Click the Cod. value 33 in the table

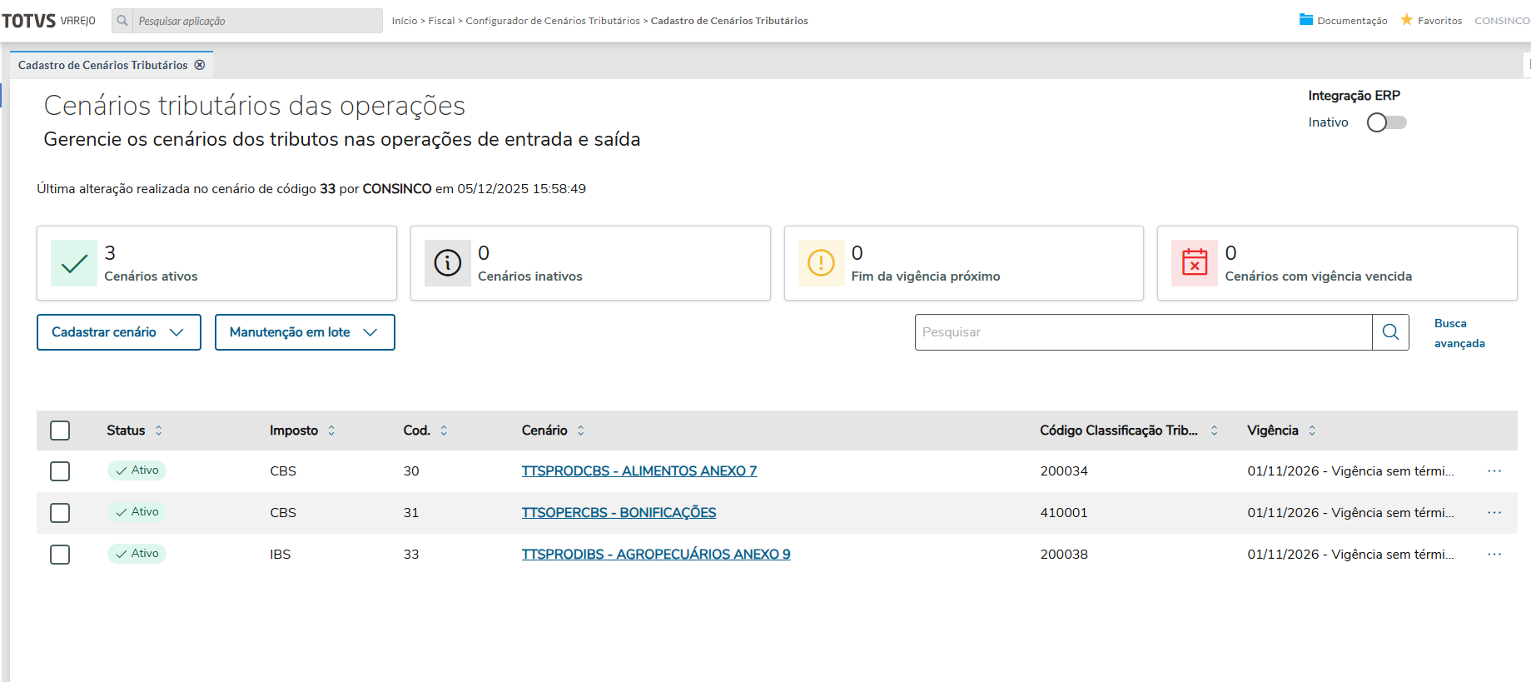411,555
